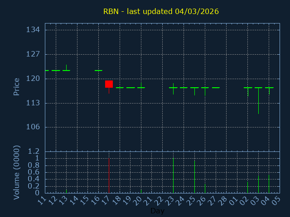Click the Price axis label
Screen dimensions: 290x217
pyautogui.click(x=17, y=86)
